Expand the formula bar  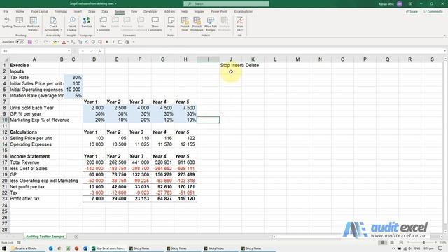tap(445, 51)
